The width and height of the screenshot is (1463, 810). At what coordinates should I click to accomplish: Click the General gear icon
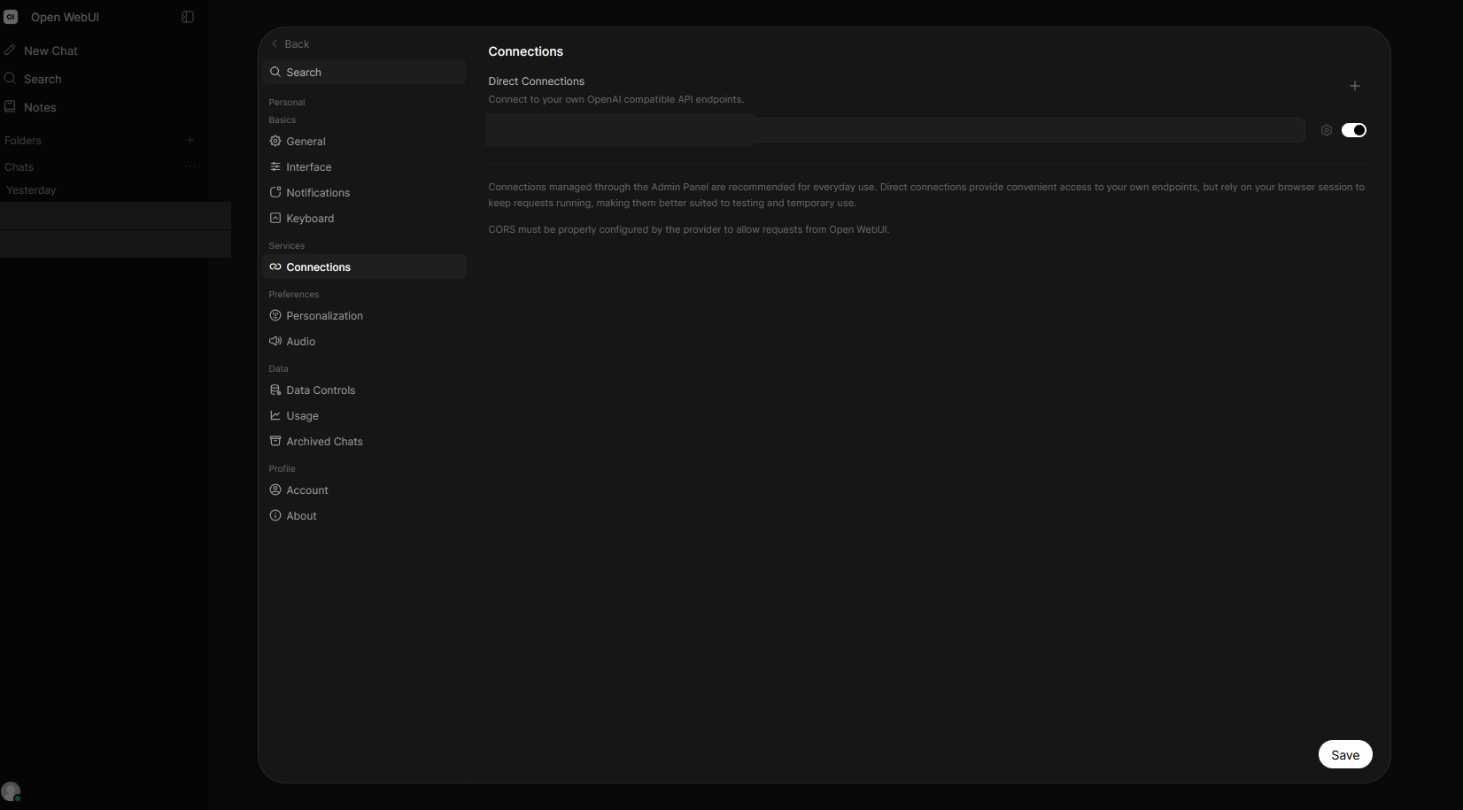[275, 141]
